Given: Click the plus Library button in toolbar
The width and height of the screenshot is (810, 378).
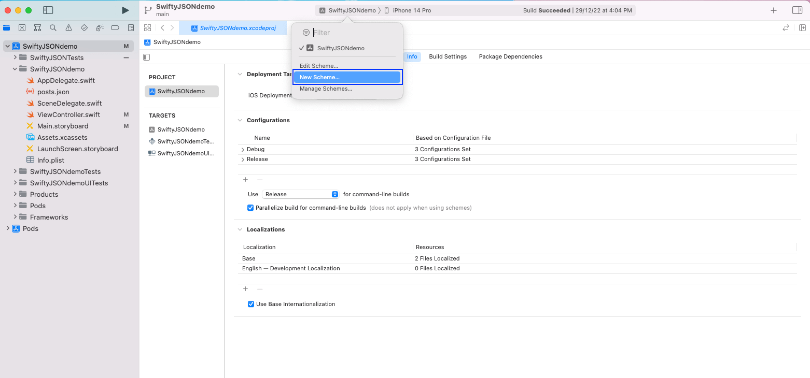Looking at the screenshot, I should coord(774,10).
